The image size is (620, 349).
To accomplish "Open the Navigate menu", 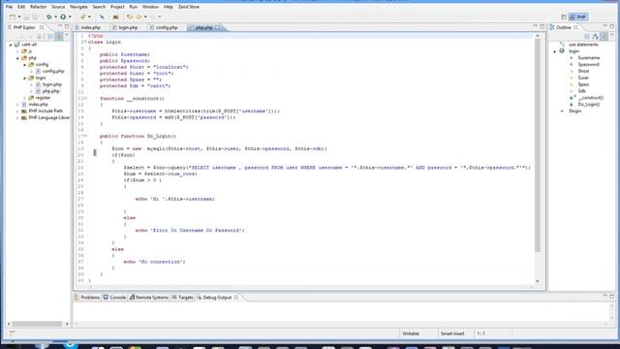I will click(78, 7).
